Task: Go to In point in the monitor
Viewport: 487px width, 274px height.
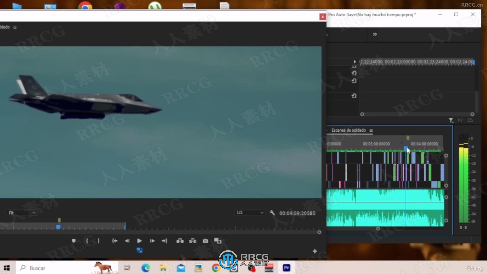Action: tap(115, 241)
